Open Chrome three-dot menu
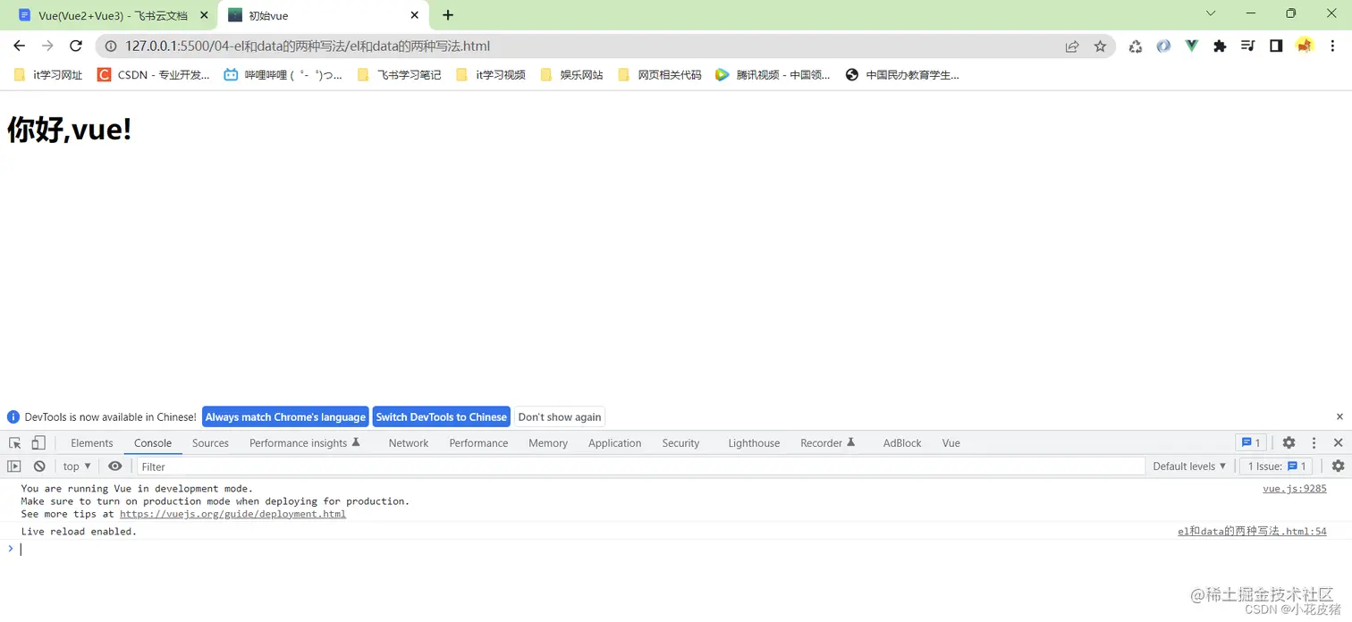Screen dimensions: 1352x622 click(1332, 46)
